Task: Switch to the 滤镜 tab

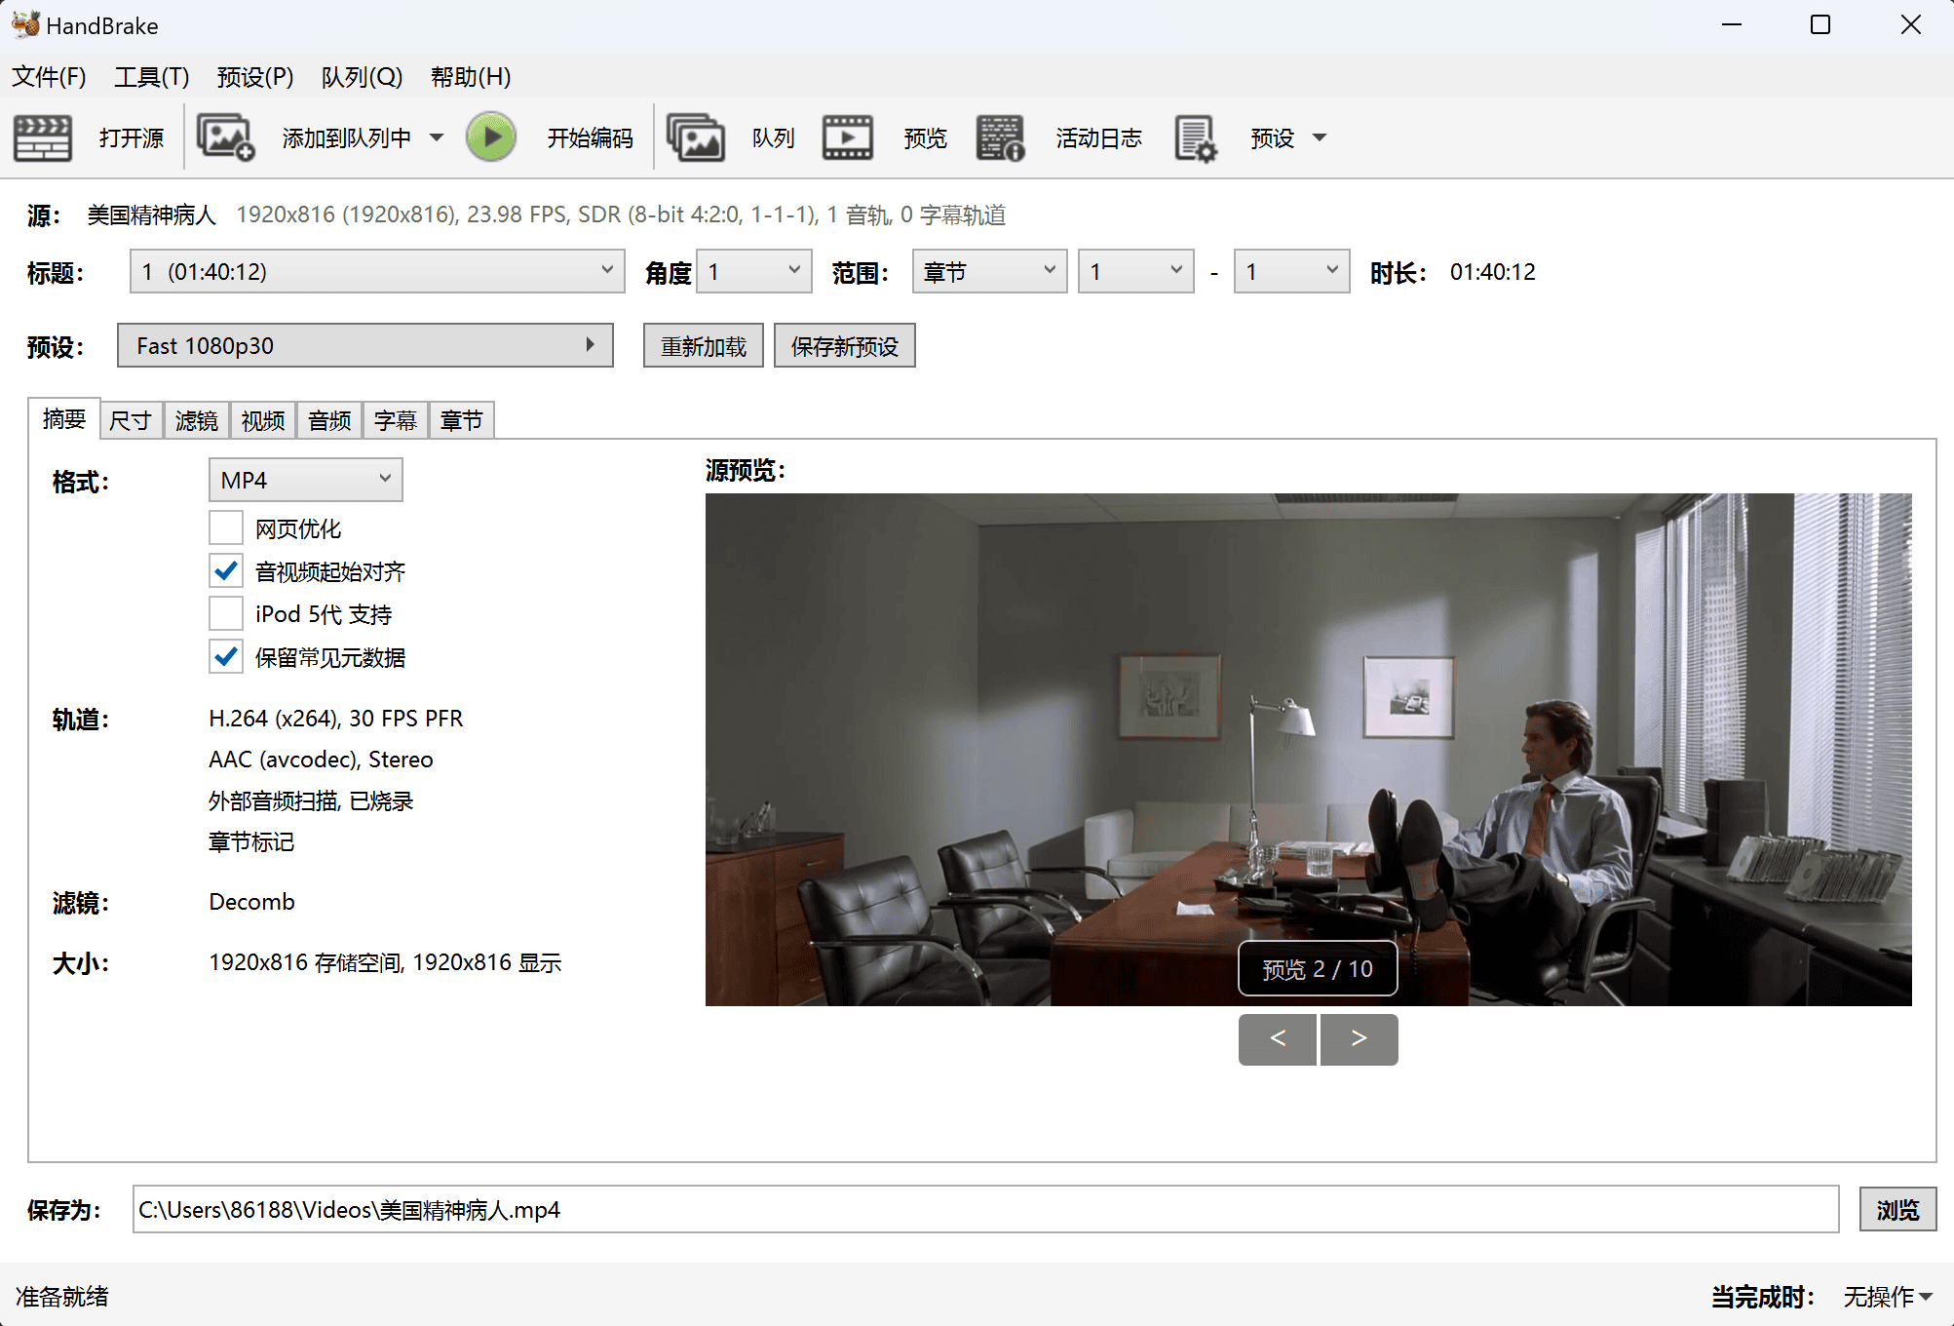Action: coord(197,421)
